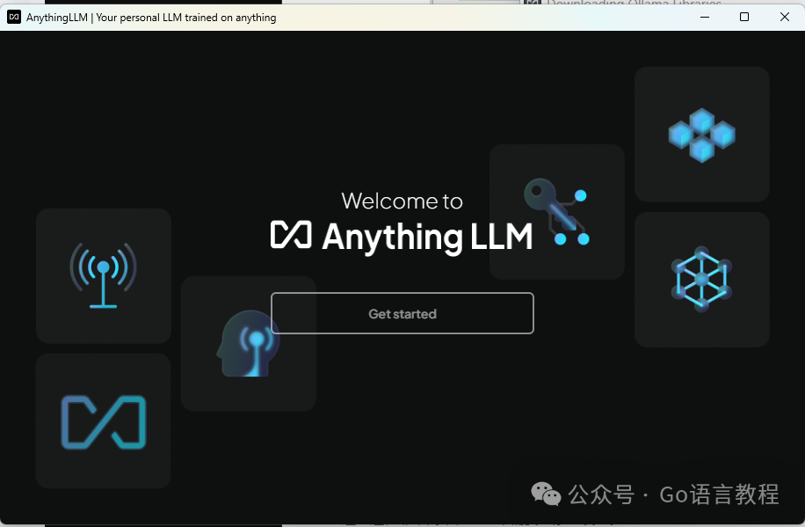Click the head with signal icon card
The height and width of the screenshot is (527, 805).
click(x=249, y=343)
